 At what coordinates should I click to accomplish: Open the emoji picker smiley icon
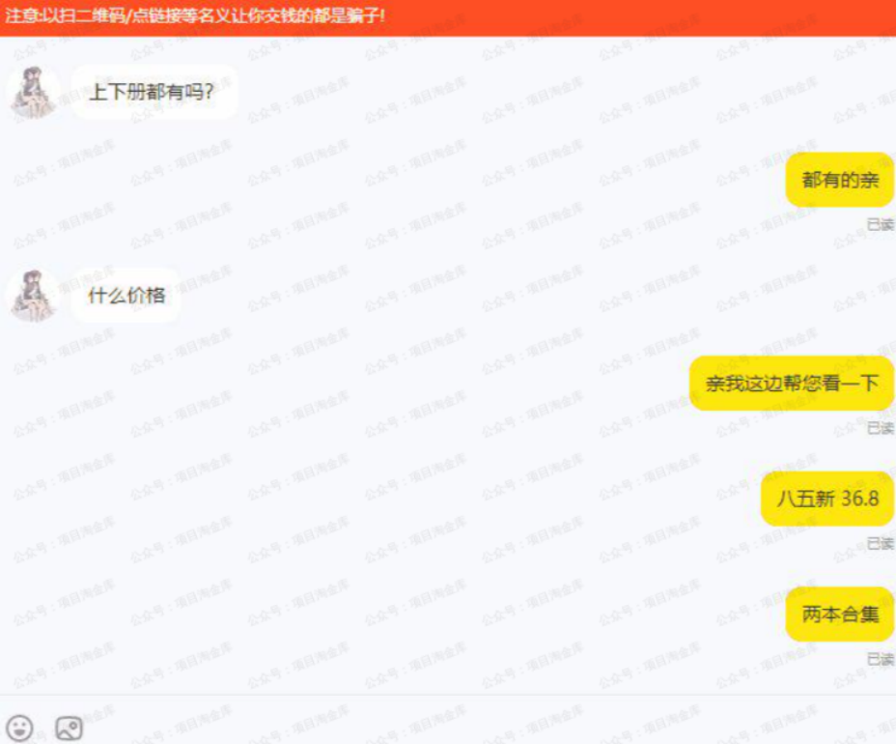(19, 729)
